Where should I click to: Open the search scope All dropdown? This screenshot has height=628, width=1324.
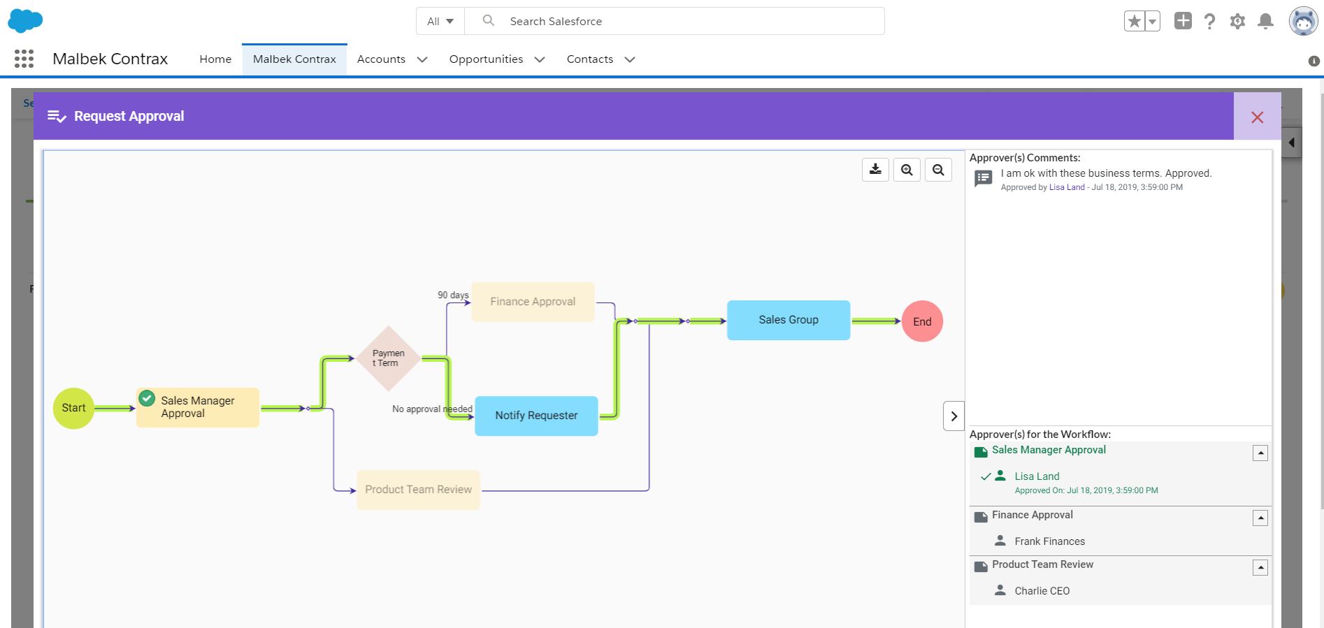click(x=440, y=22)
